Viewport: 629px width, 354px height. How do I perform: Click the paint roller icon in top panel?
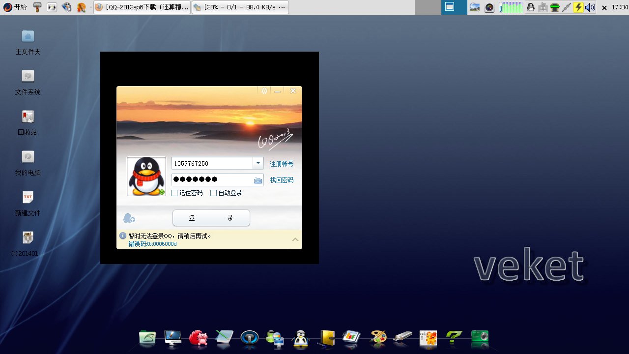[x=37, y=7]
